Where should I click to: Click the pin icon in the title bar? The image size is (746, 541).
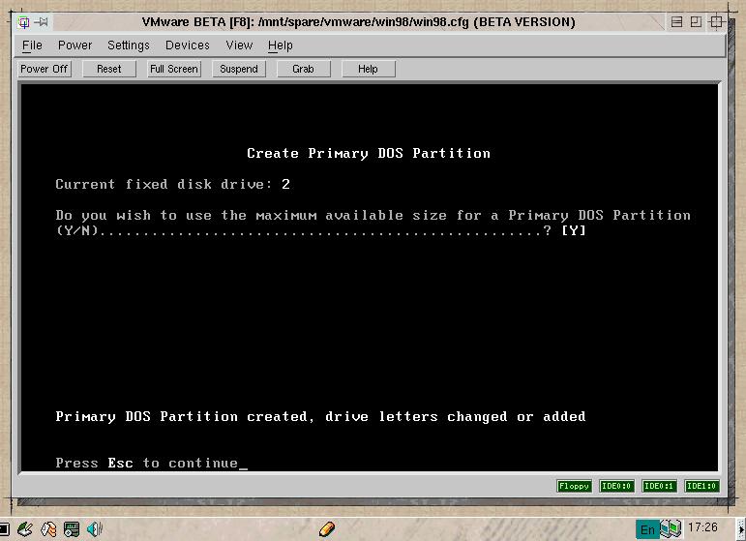[x=43, y=21]
